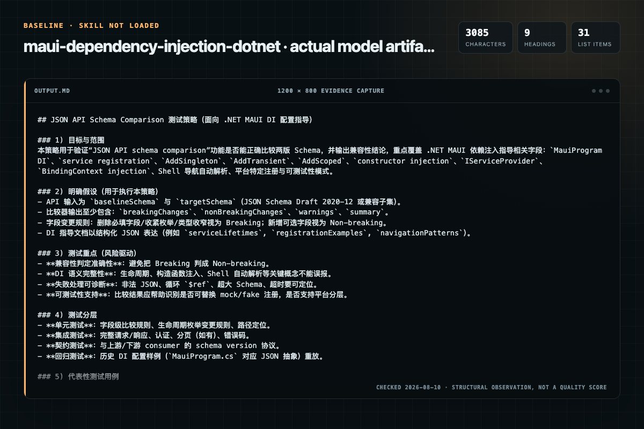Click the line starting 'API 输入为 `baselineSchema`'
644x429 pixels.
(x=220, y=202)
